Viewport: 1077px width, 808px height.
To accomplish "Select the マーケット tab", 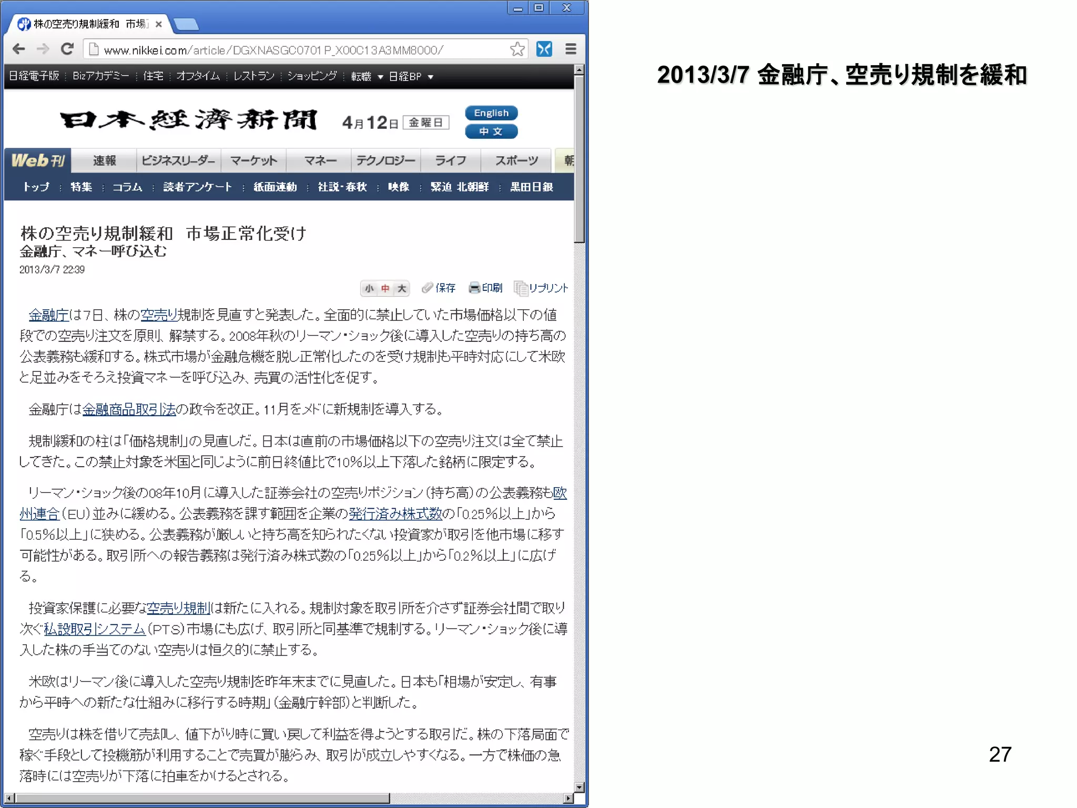I will click(253, 161).
